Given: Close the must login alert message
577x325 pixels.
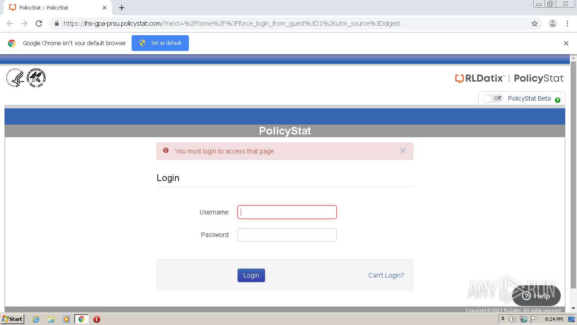Looking at the screenshot, I should click(x=403, y=151).
